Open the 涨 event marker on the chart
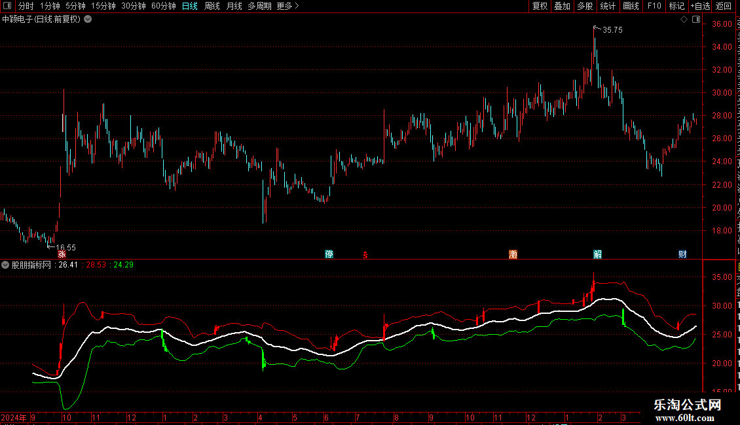 click(x=62, y=254)
